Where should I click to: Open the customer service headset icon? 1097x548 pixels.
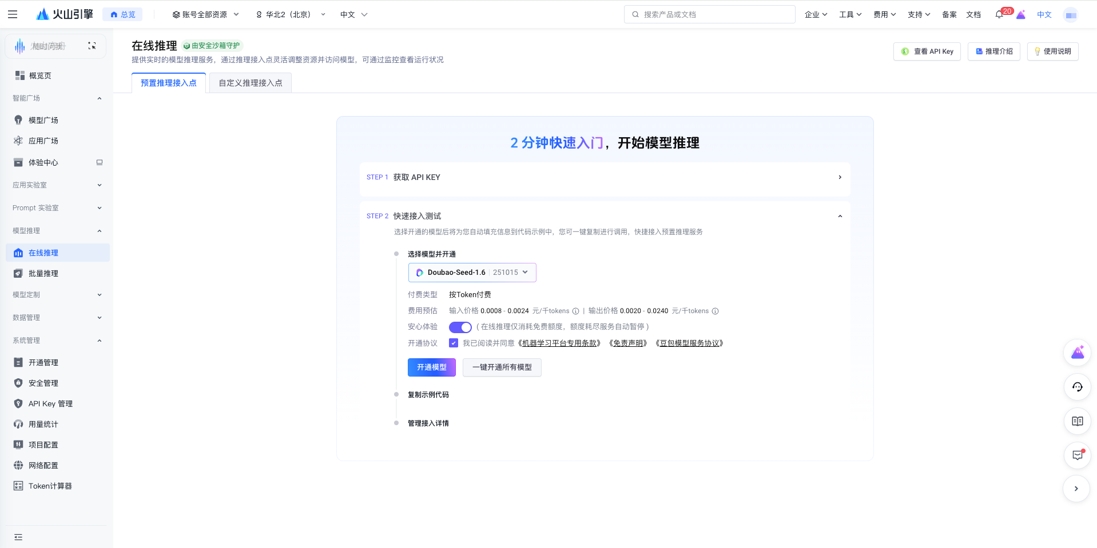[x=1077, y=387]
